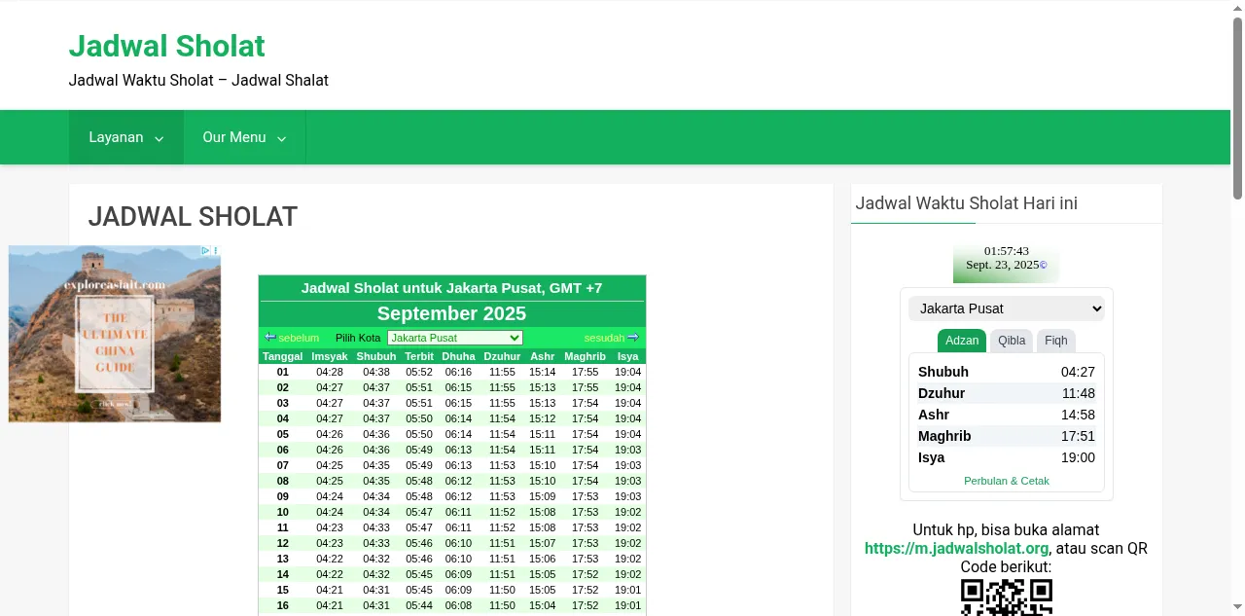Click the Shubuh 04:27 row in the sidebar
Viewport: 1245px width, 616px height.
(x=1007, y=372)
